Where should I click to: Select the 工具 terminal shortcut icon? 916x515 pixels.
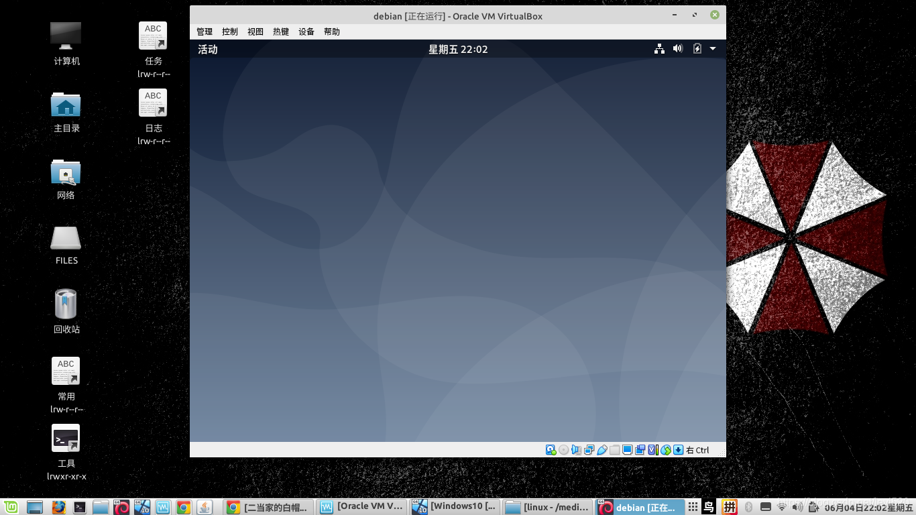point(66,438)
